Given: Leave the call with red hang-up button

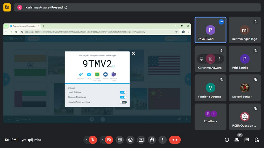Looking at the screenshot, I should [x=175, y=140].
